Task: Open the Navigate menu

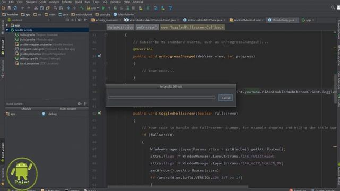Action: tap(31, 2)
